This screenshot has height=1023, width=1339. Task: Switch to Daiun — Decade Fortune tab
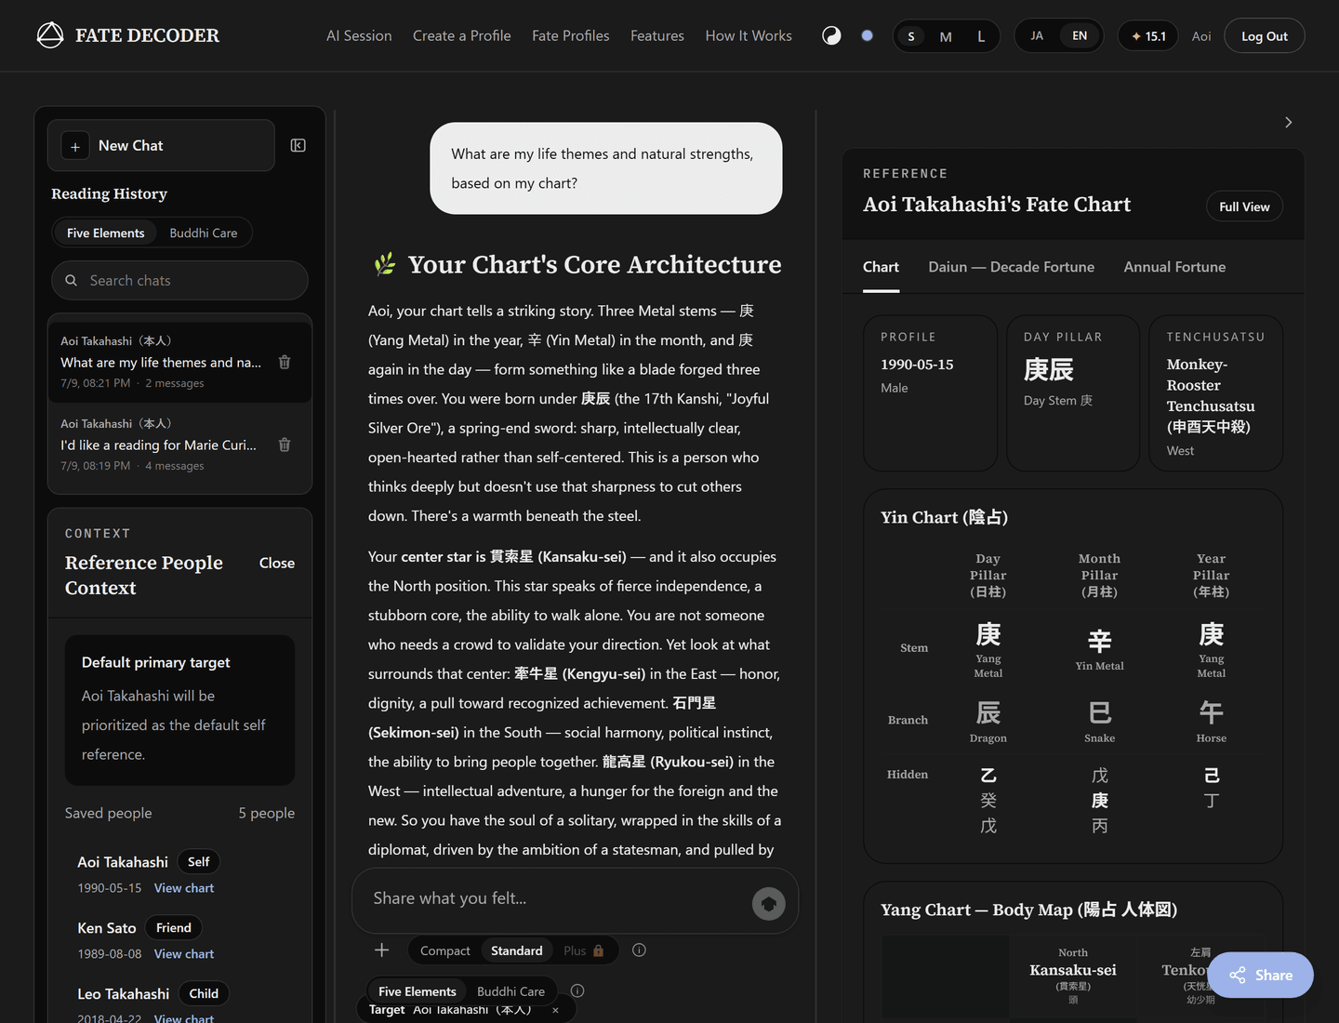point(1011,267)
